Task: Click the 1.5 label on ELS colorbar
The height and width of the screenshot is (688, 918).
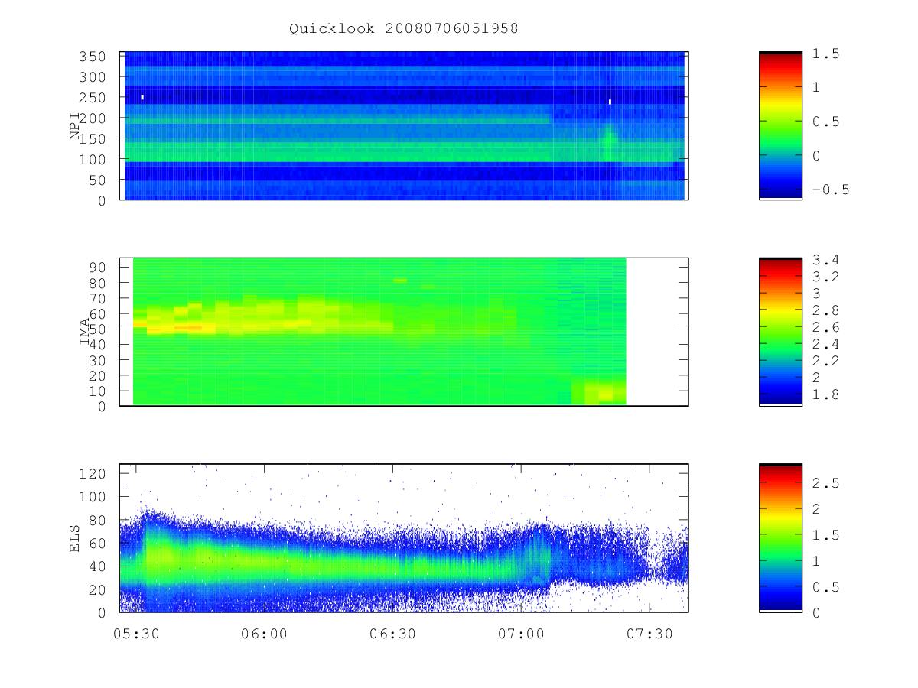Action: tap(826, 535)
